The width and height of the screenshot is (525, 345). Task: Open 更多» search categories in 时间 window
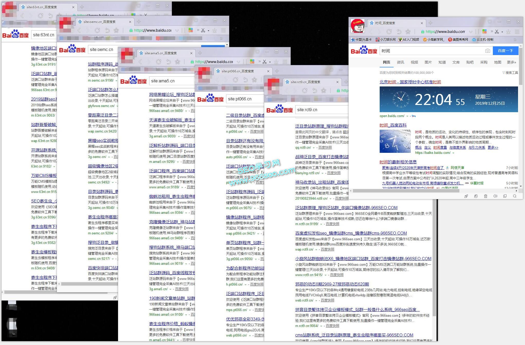[x=511, y=62]
